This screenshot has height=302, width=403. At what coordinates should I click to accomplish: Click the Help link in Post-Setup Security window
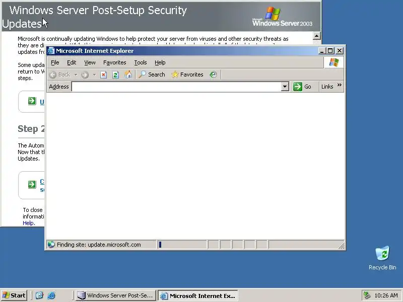click(28, 223)
